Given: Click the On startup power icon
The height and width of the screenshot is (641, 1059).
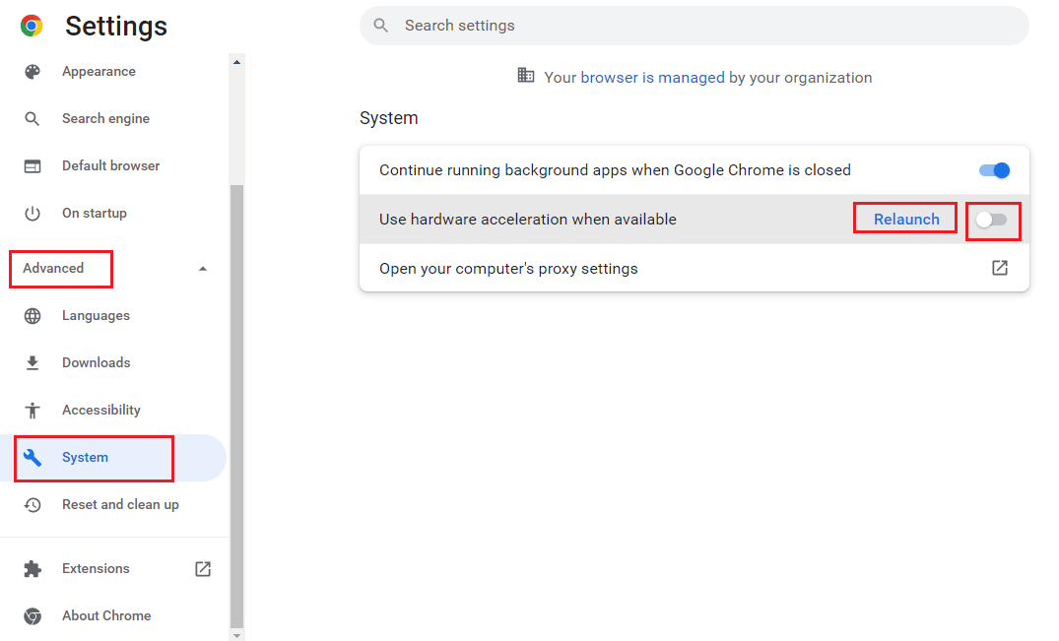Looking at the screenshot, I should click(x=33, y=214).
